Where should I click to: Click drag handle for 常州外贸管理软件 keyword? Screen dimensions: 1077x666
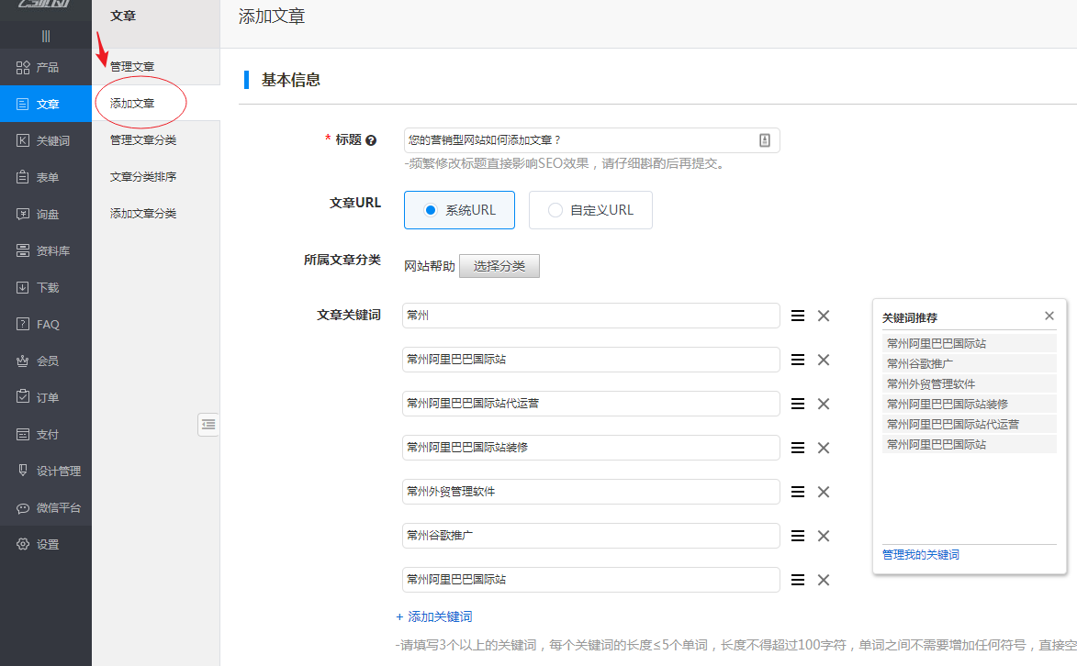point(798,492)
